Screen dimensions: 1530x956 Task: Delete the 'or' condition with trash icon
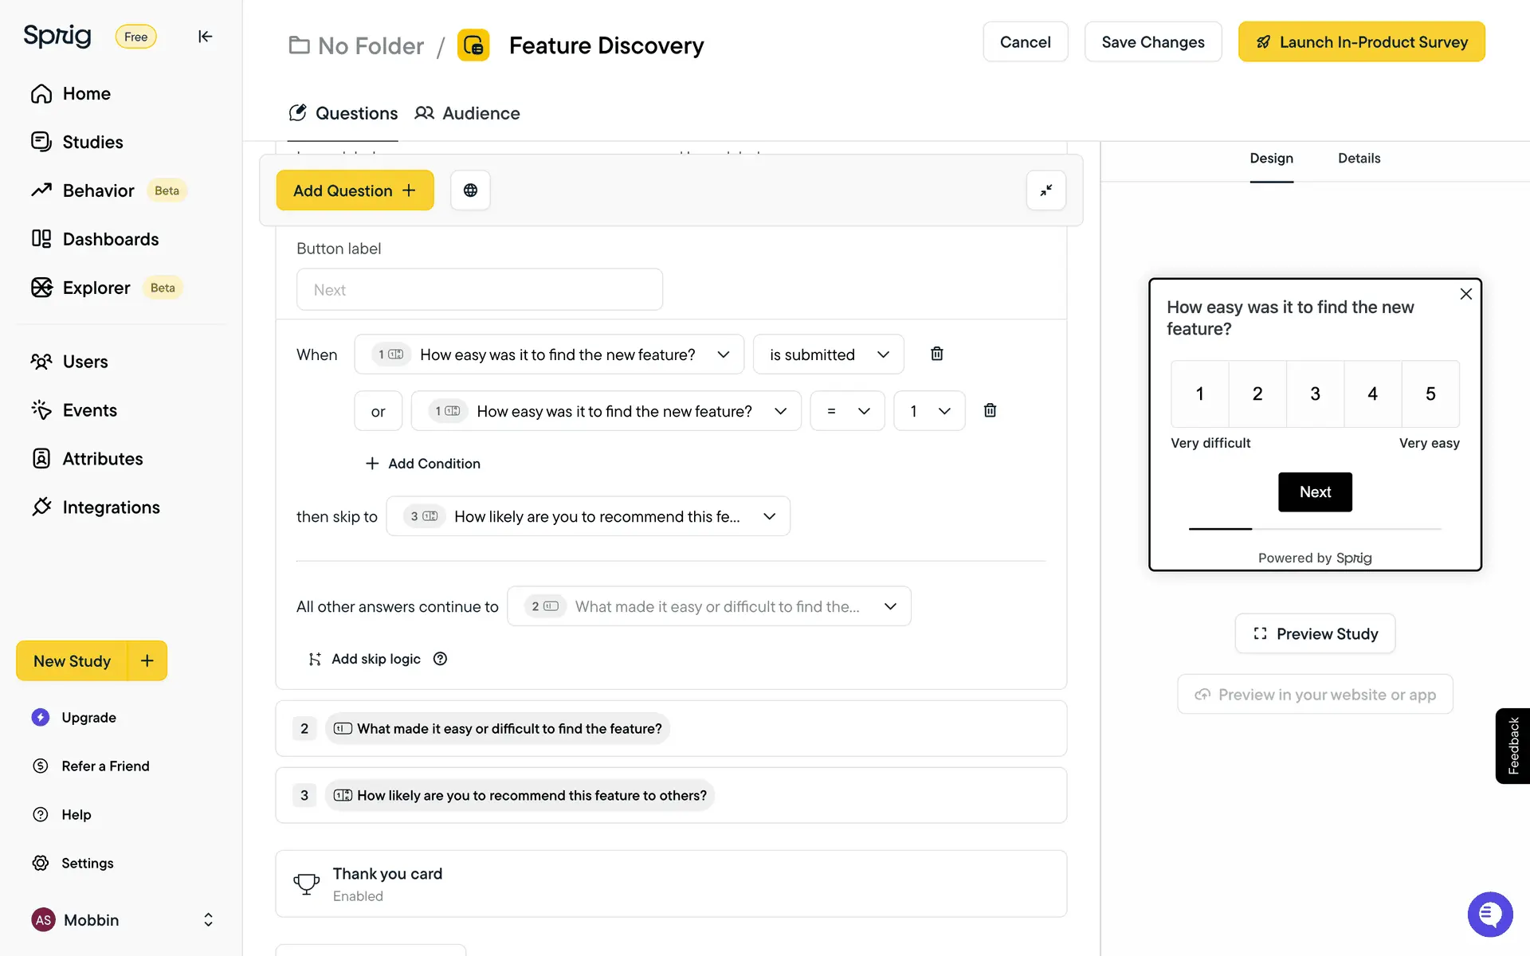(990, 410)
